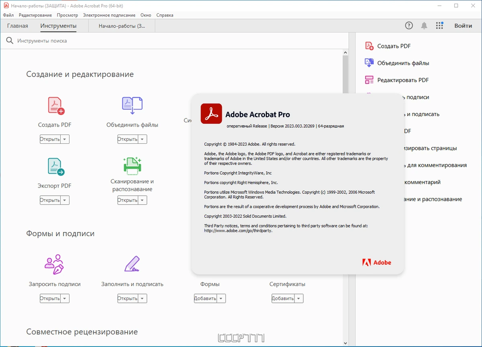Switch to the Начало-работы document tab
The image size is (482, 347).
(x=122, y=26)
